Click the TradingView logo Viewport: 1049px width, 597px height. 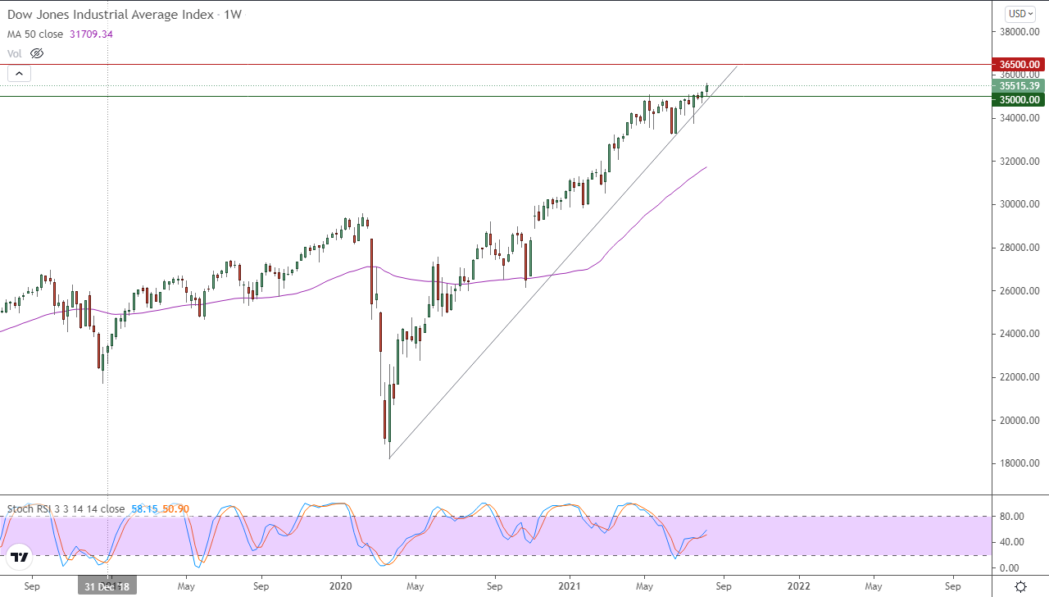[x=20, y=558]
